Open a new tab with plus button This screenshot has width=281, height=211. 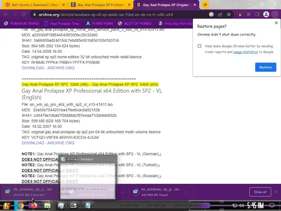coord(205,5)
